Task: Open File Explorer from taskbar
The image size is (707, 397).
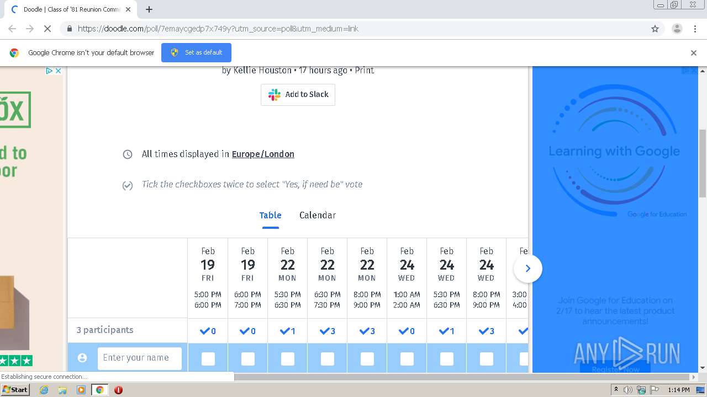Action: 62,390
